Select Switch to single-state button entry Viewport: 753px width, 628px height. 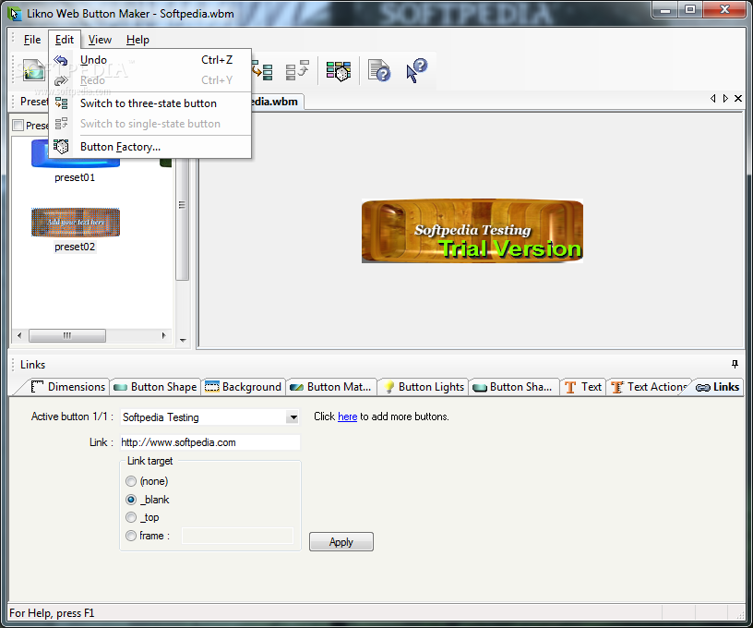pyautogui.click(x=149, y=124)
